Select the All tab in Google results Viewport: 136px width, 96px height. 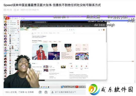[32, 33]
